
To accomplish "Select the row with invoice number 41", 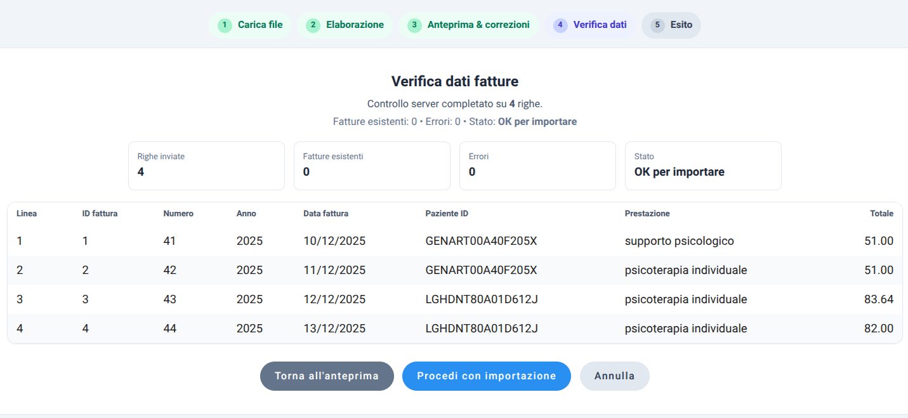I will click(x=454, y=242).
